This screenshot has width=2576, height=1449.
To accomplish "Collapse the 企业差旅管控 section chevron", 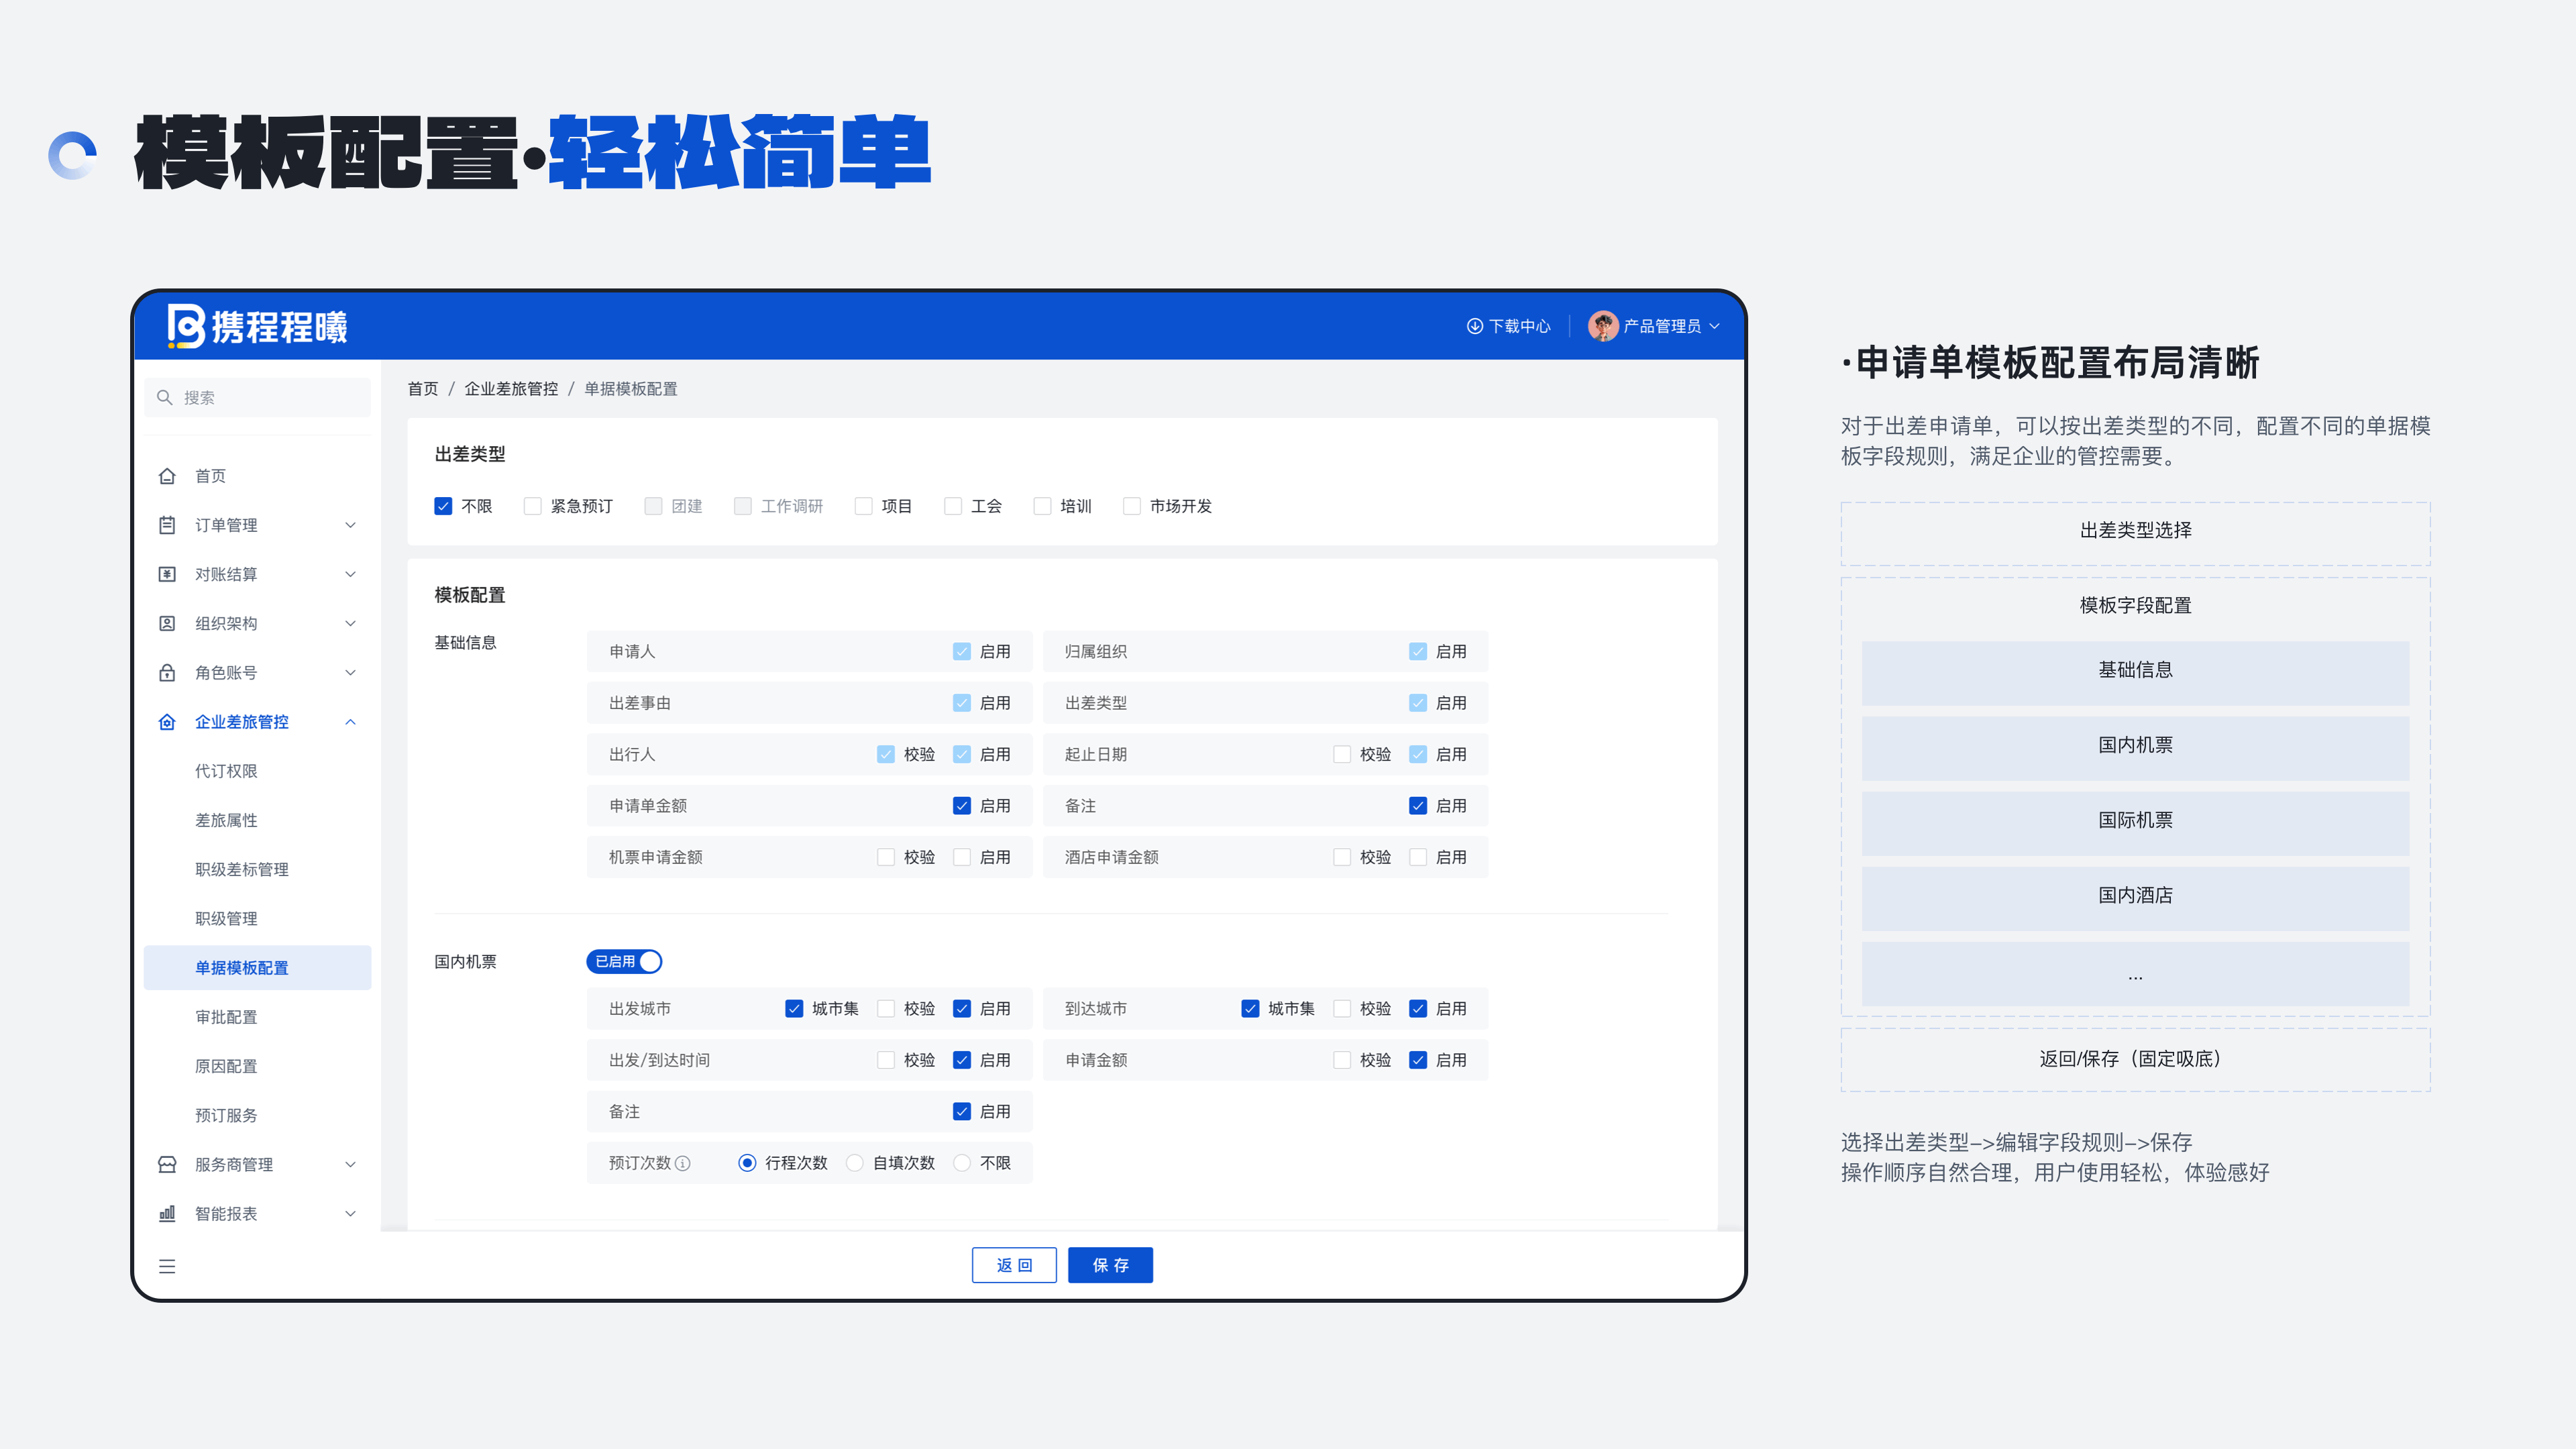I will [350, 722].
